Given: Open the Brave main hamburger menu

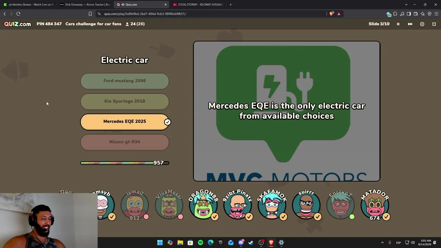Looking at the screenshot, I should pyautogui.click(x=436, y=14).
